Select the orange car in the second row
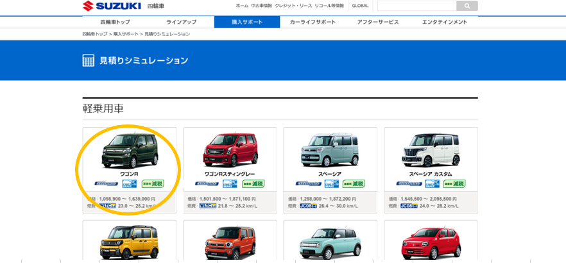566x263 pixels. (x=230, y=242)
